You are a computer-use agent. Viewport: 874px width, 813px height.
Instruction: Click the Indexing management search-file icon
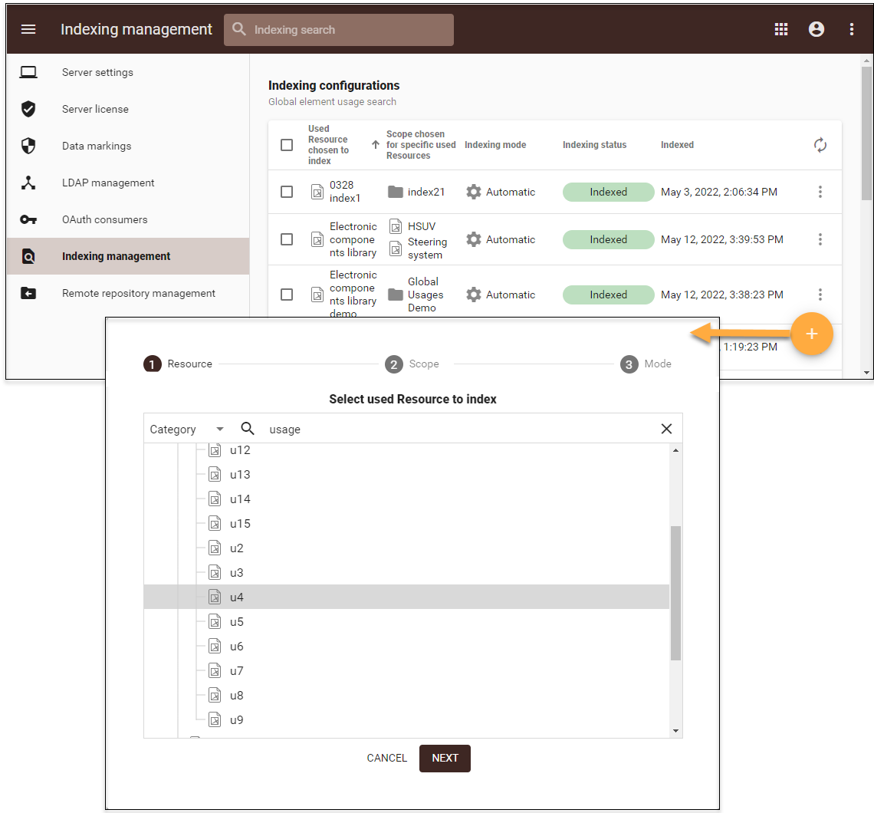pos(28,256)
